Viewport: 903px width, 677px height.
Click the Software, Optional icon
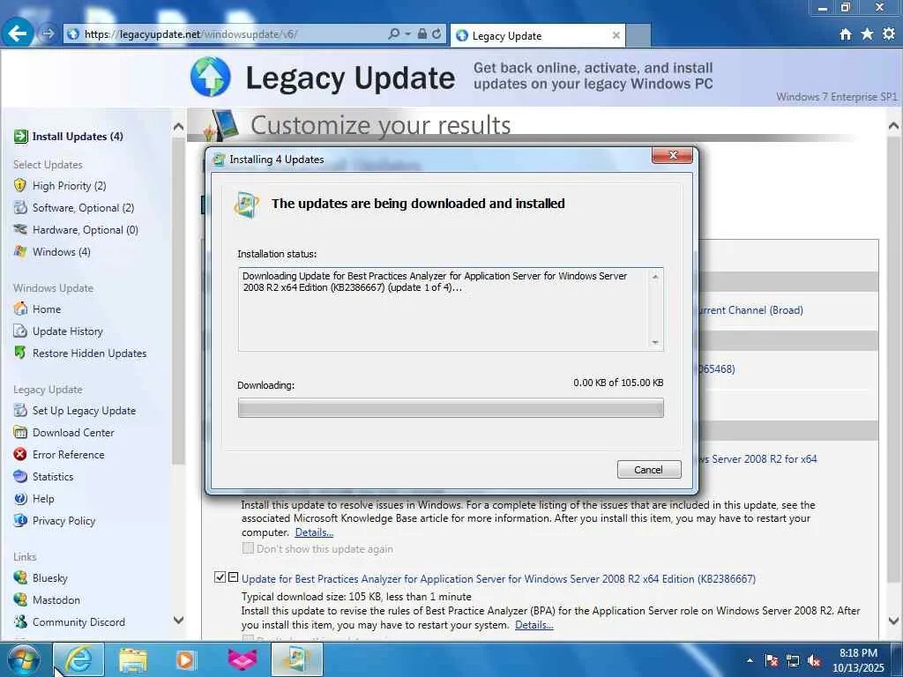20,207
